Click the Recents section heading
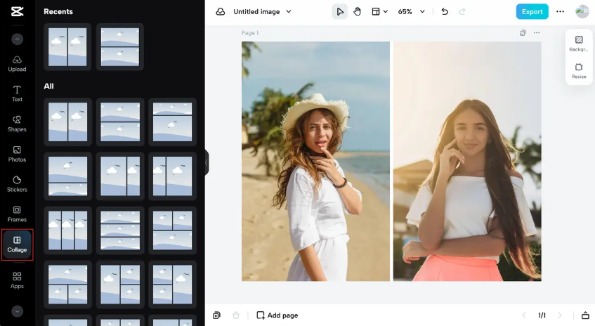The image size is (595, 326). [x=58, y=12]
